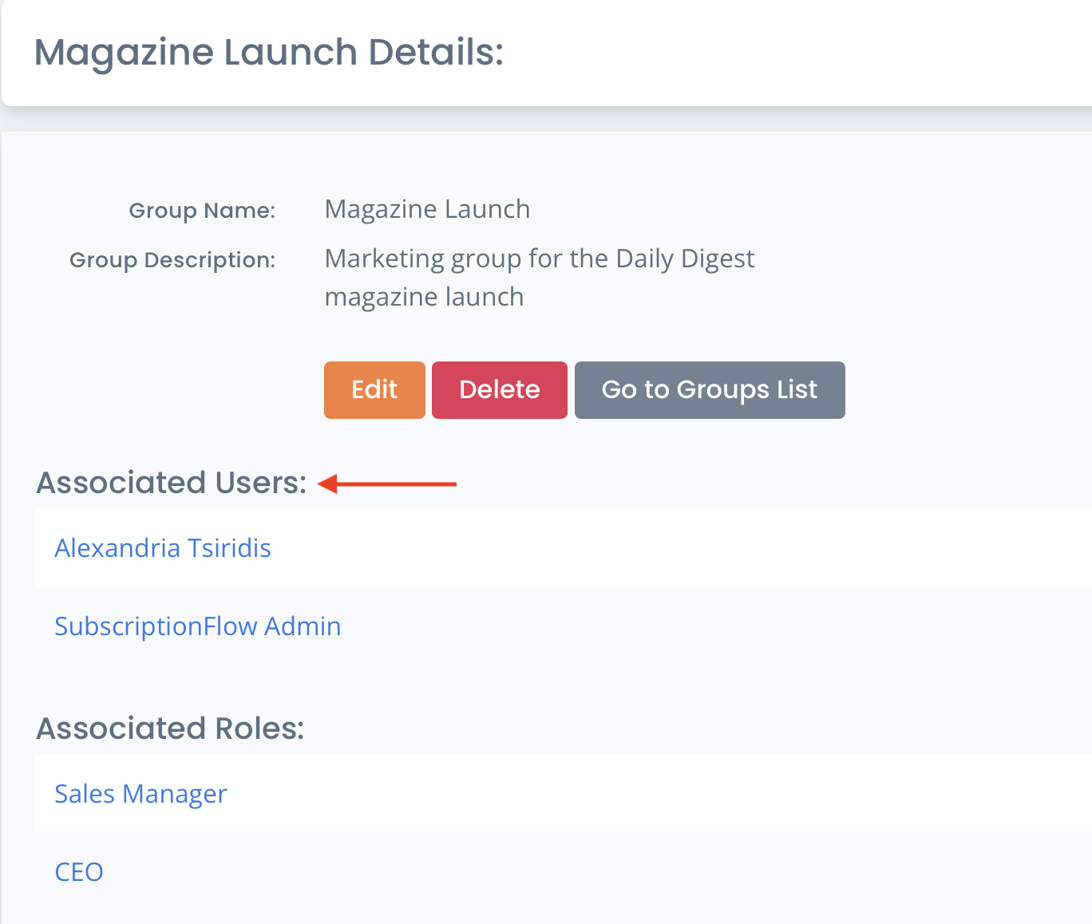Select the Magazine Launch Details heading
Screen dimensions: 1092x924
(x=269, y=53)
